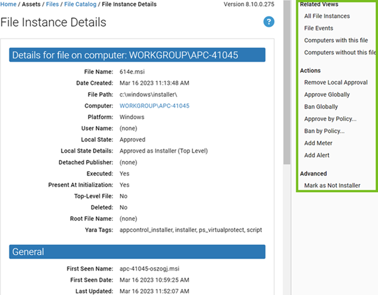Expand the Related Views section header
The height and width of the screenshot is (295, 378).
tap(319, 4)
